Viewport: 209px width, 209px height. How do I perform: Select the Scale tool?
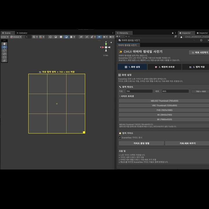click(4, 54)
